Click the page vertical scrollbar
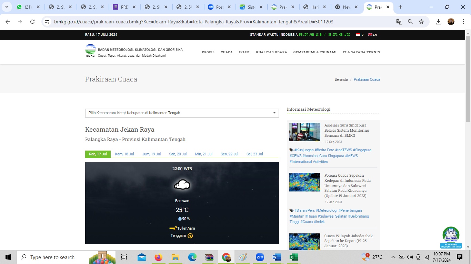The height and width of the screenshot is (264, 471). point(468,78)
